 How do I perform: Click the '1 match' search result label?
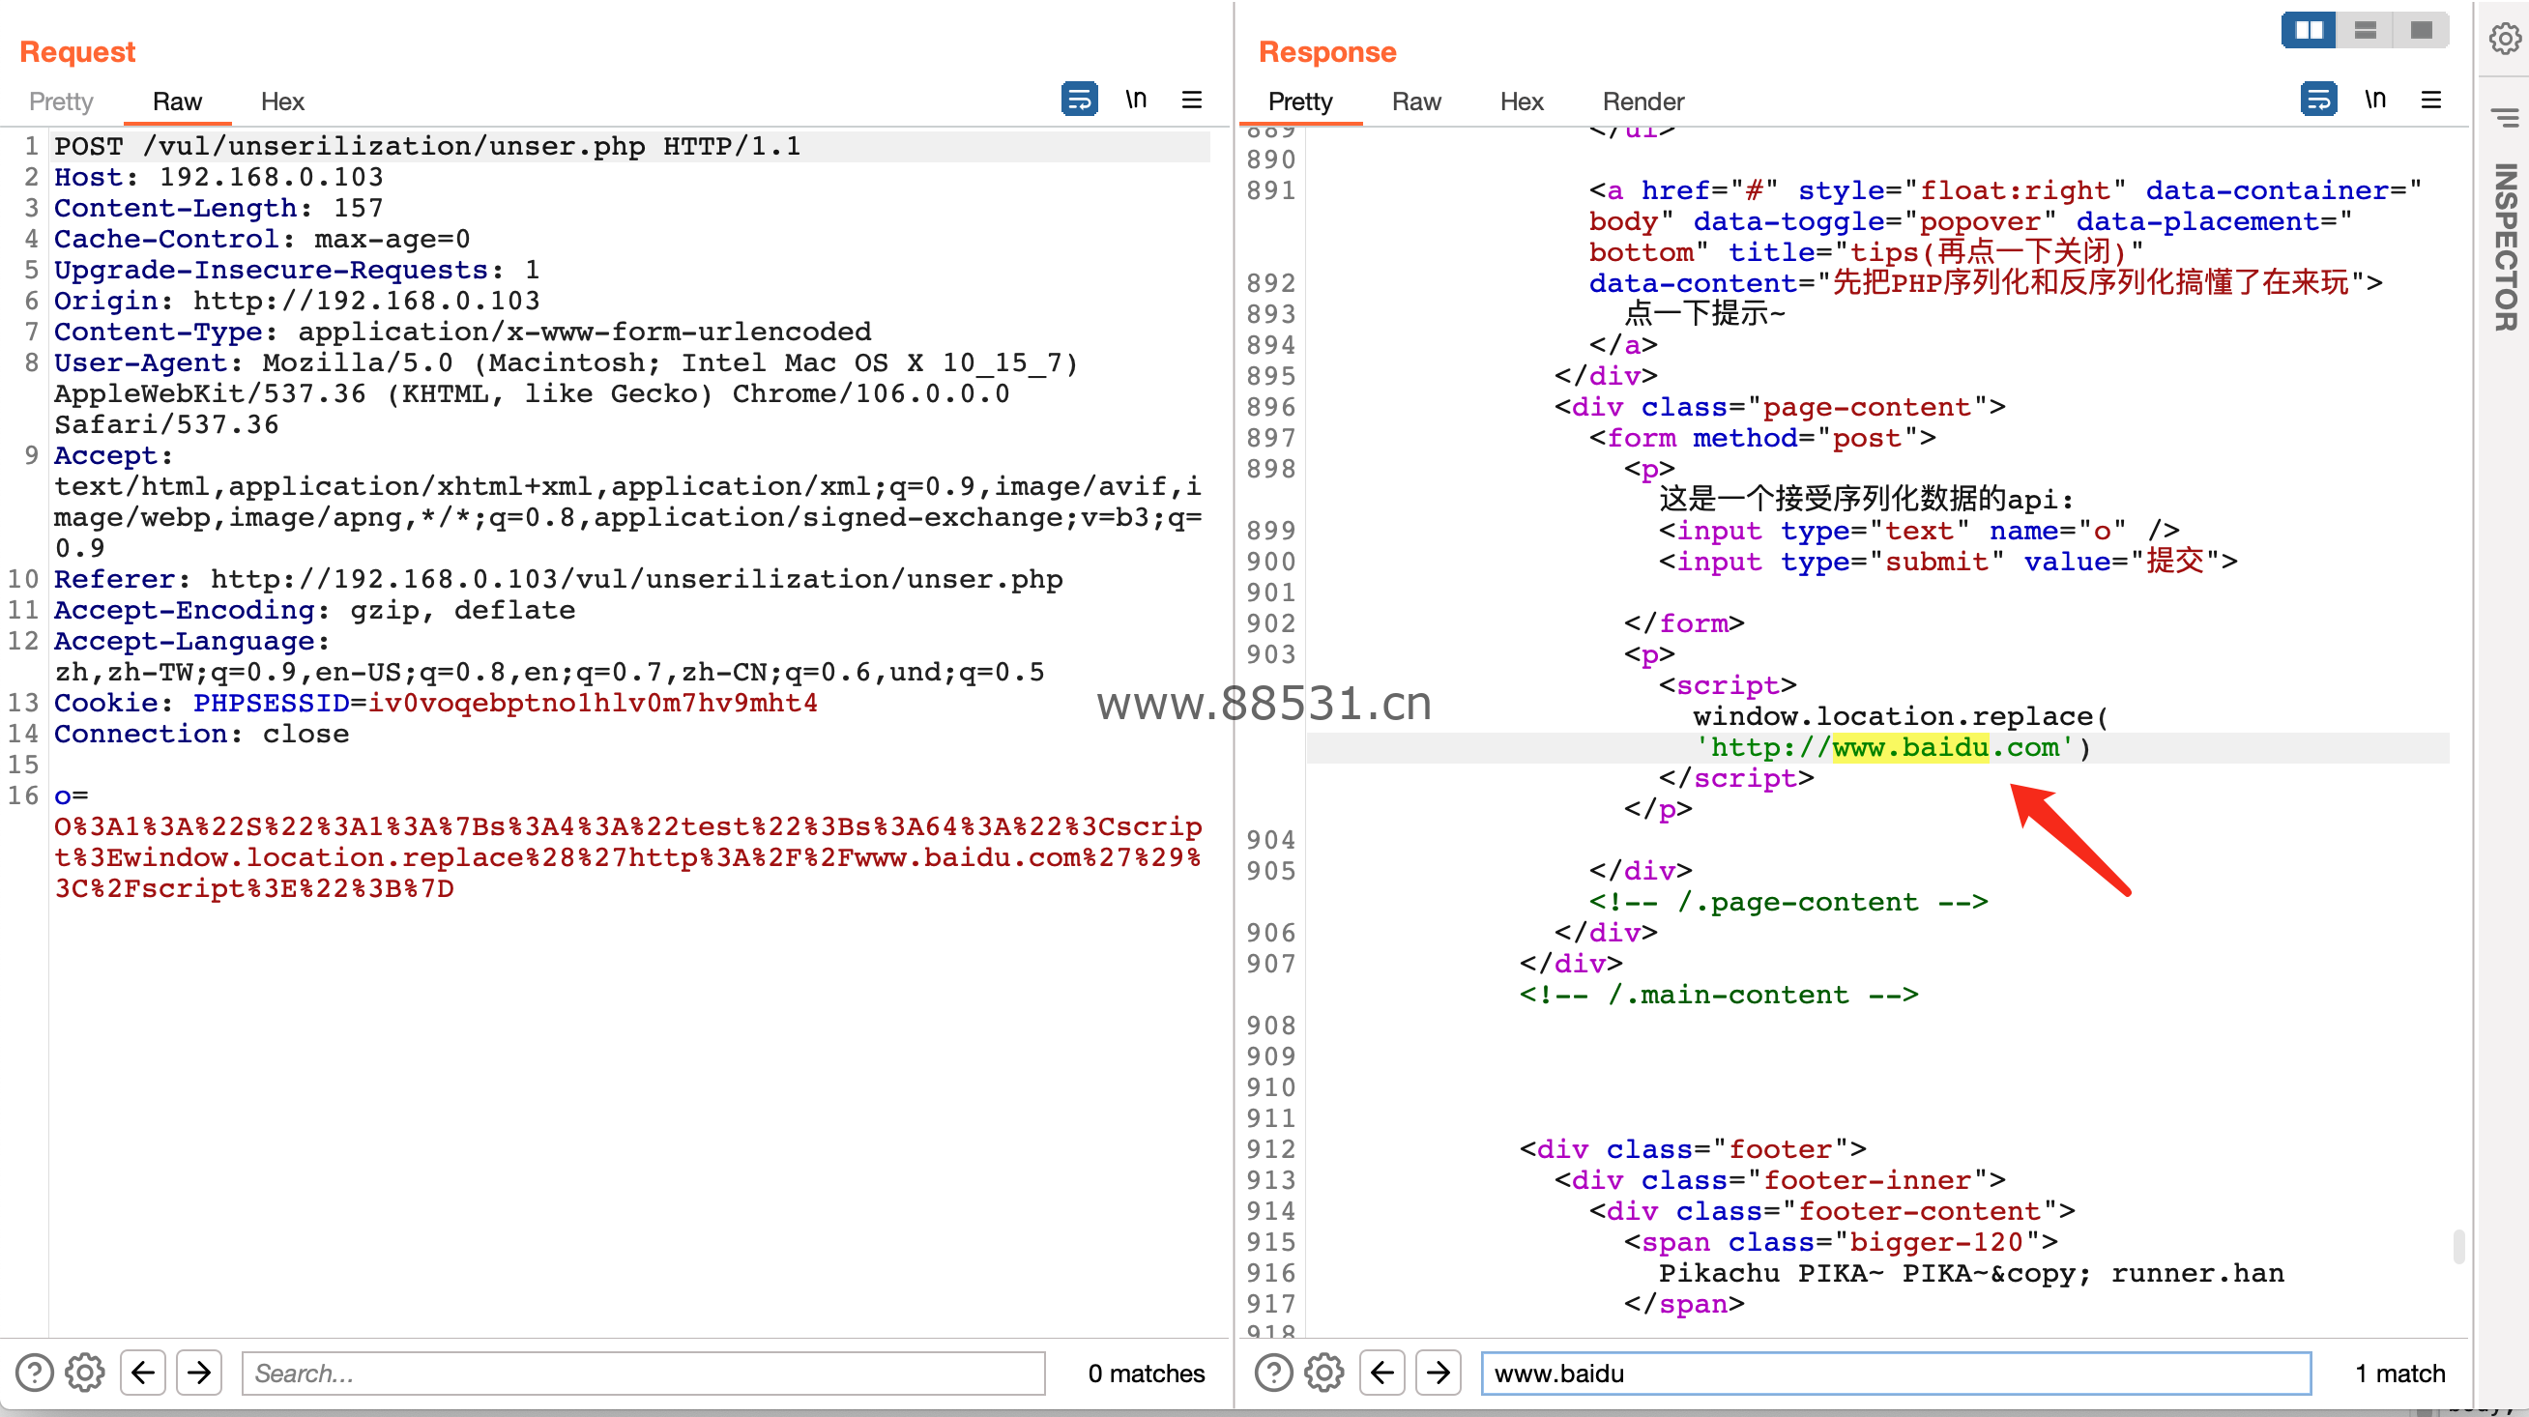click(2399, 1373)
